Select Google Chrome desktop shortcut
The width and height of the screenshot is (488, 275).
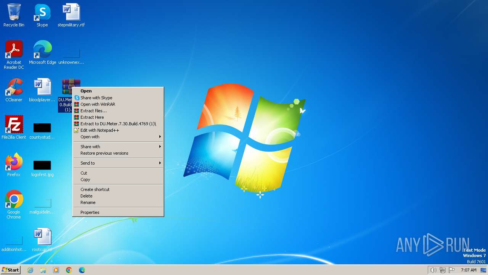click(x=14, y=205)
